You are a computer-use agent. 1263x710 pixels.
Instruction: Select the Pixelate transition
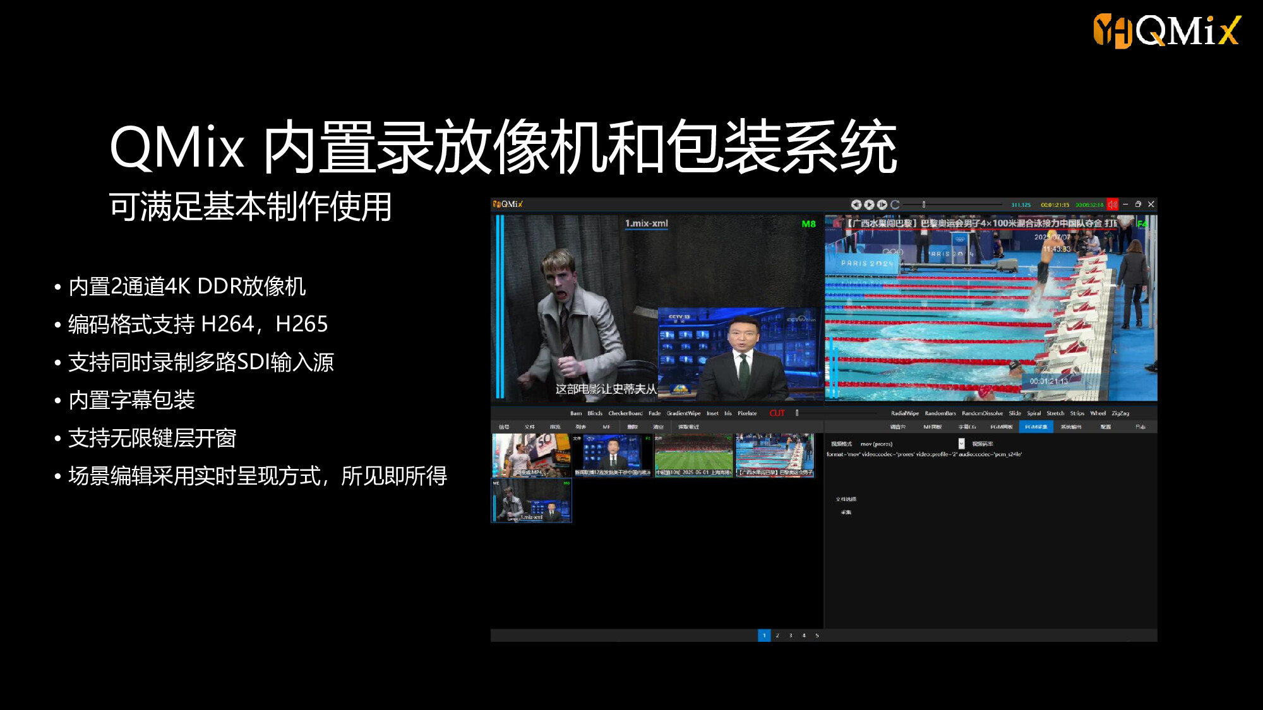coord(747,413)
